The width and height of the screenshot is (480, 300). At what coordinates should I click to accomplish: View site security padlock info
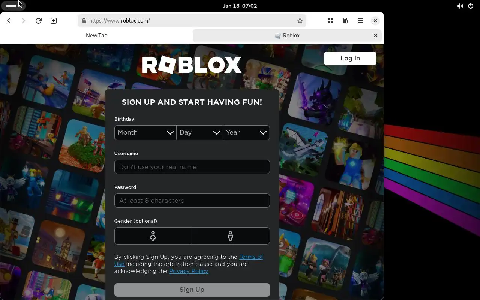tap(84, 21)
